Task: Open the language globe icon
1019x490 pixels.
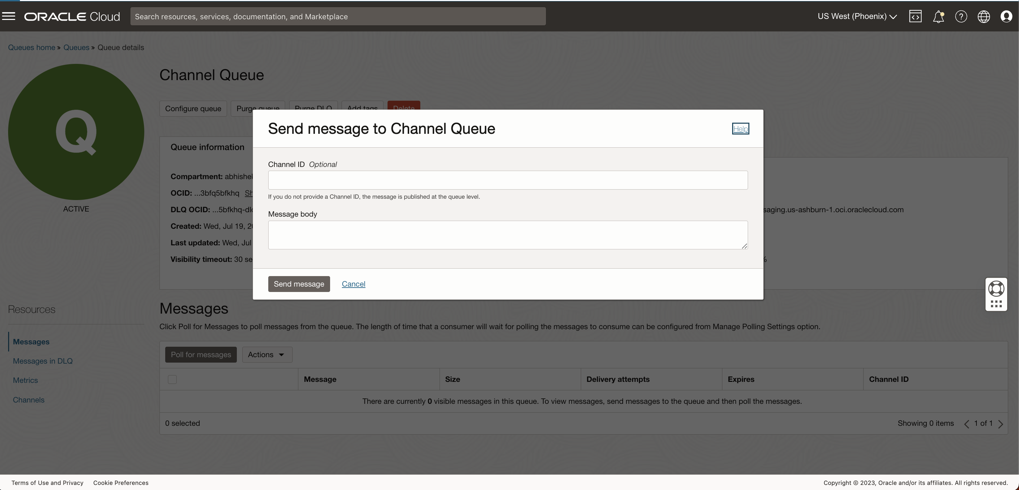Action: pyautogui.click(x=984, y=16)
